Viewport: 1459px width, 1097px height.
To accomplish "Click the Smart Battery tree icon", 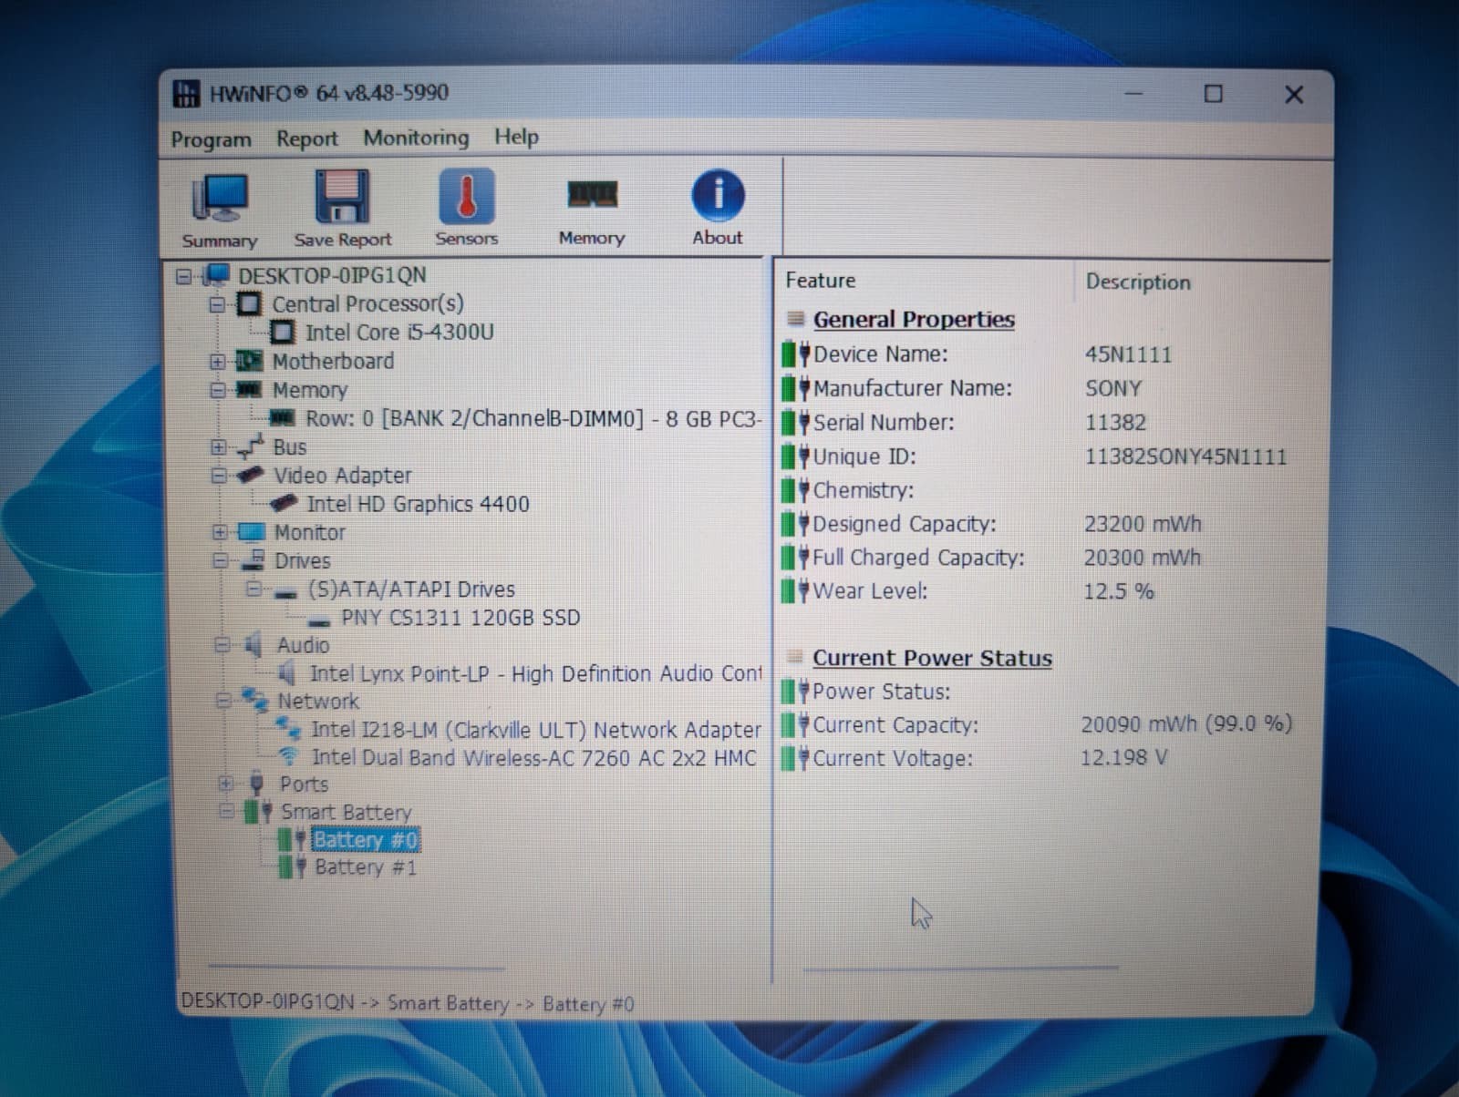I will [x=258, y=812].
